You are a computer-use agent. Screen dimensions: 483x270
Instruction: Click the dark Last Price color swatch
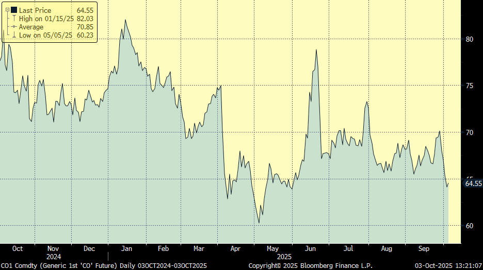(x=14, y=10)
